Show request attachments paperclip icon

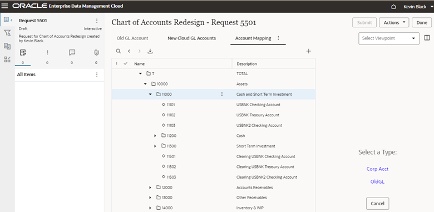[x=96, y=53]
